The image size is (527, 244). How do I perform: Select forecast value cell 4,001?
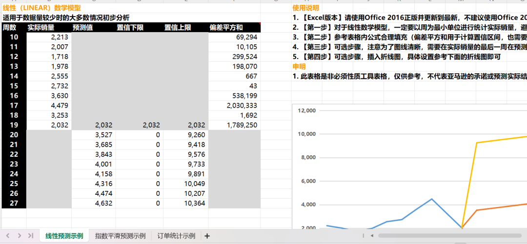[93, 164]
